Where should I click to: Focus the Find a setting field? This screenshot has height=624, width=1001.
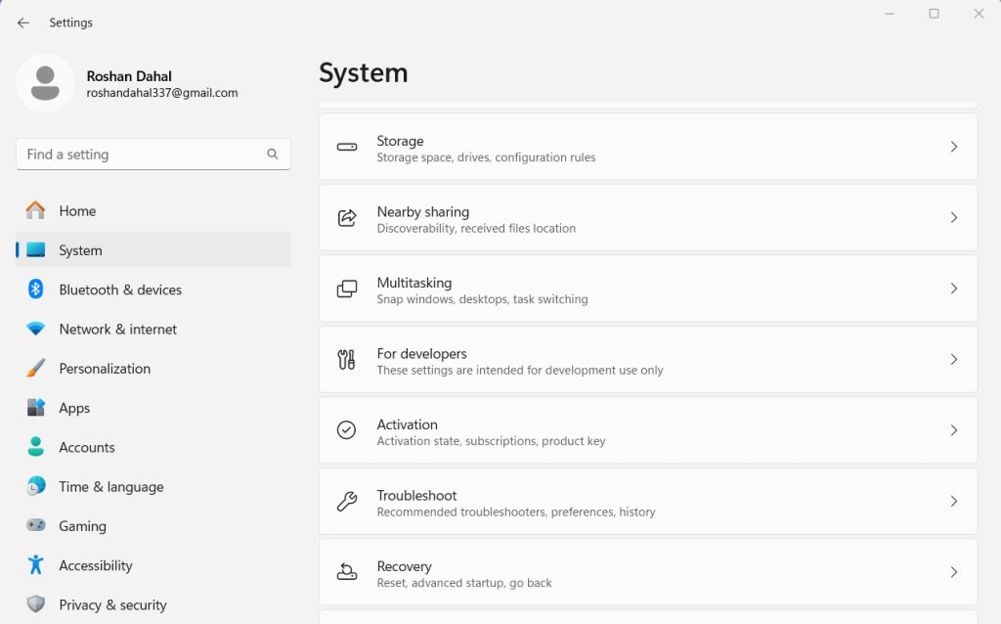pos(142,155)
